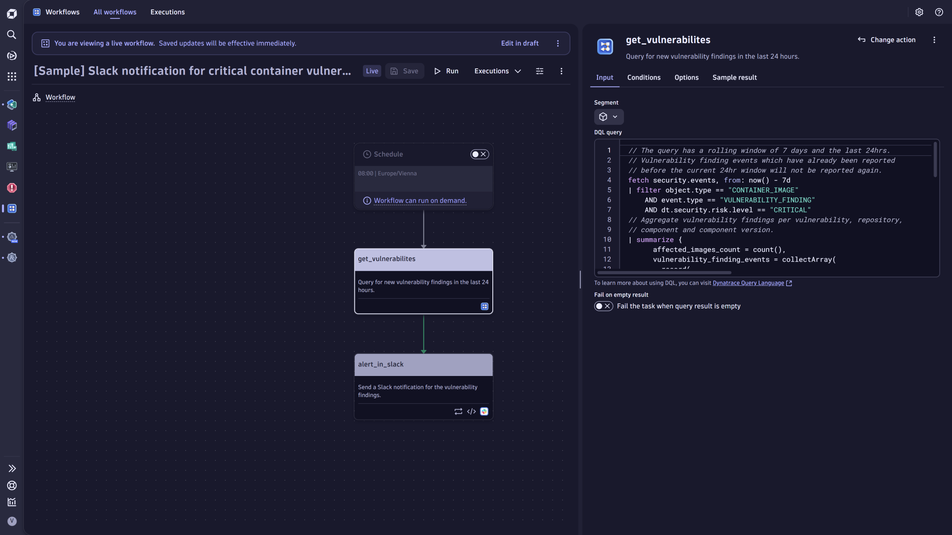952x535 pixels.
Task: Open the Help icon in the top right
Action: (939, 12)
